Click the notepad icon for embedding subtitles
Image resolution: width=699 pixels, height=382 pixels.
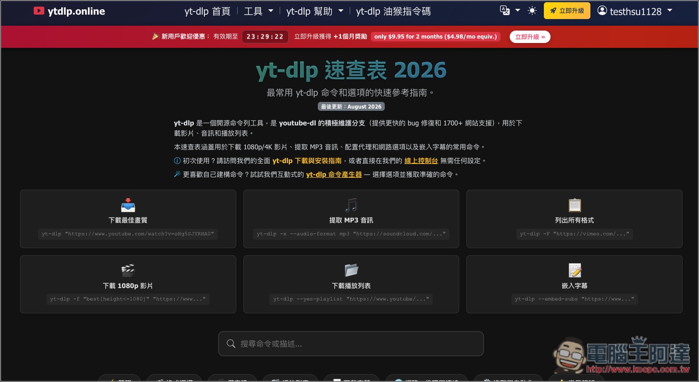(x=574, y=270)
